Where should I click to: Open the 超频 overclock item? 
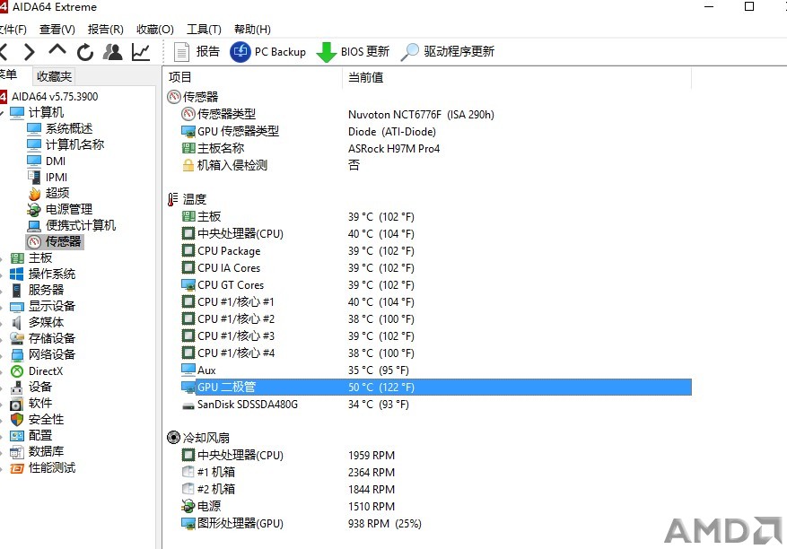48,193
